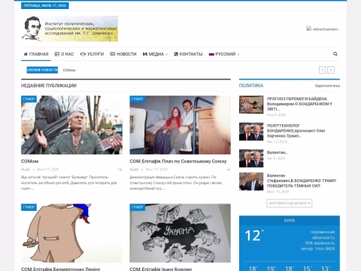Click ГУМОР tag on Леніну article
Viewport: 361px width, 271px height.
[x=29, y=207]
